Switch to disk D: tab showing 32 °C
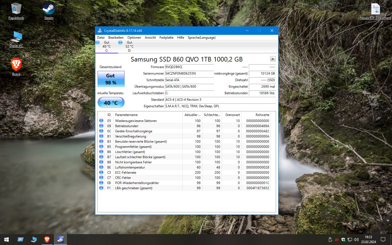 coord(130,47)
